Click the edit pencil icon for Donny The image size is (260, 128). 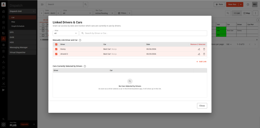point(199,49)
